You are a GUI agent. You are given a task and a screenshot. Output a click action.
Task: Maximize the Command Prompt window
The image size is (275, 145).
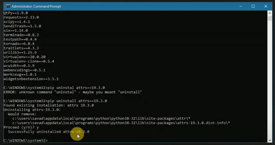(253, 6)
